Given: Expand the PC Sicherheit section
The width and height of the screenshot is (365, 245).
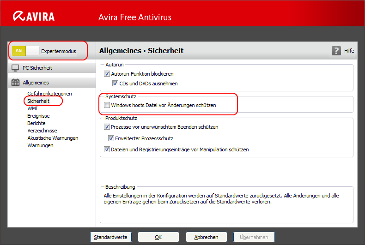Looking at the screenshot, I should [37, 68].
